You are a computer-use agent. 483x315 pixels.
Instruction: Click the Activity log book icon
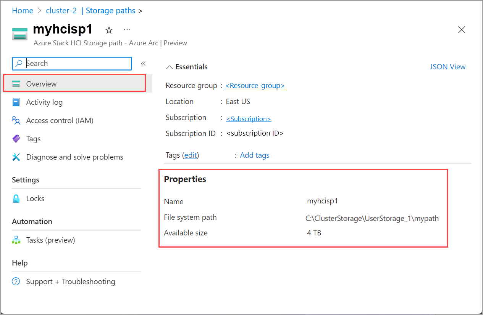tap(16, 102)
